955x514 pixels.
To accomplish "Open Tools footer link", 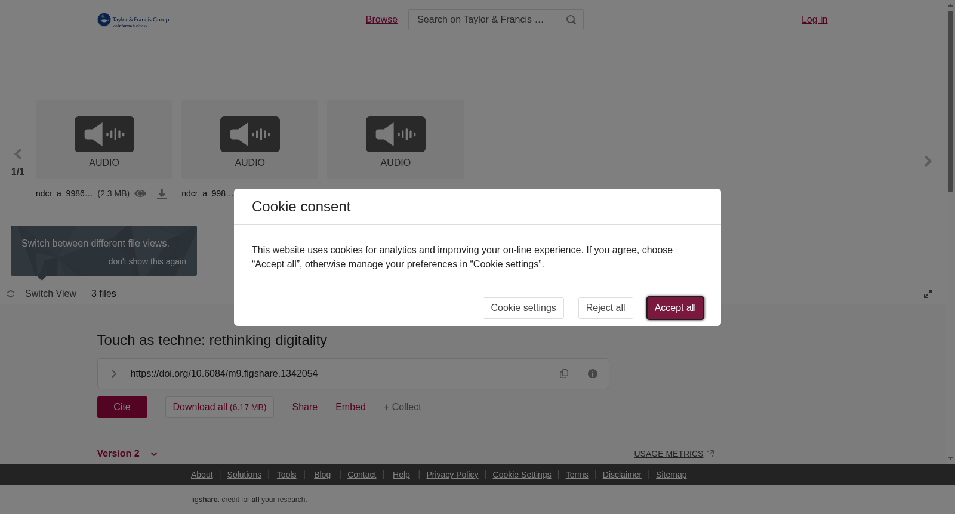I will point(286,475).
